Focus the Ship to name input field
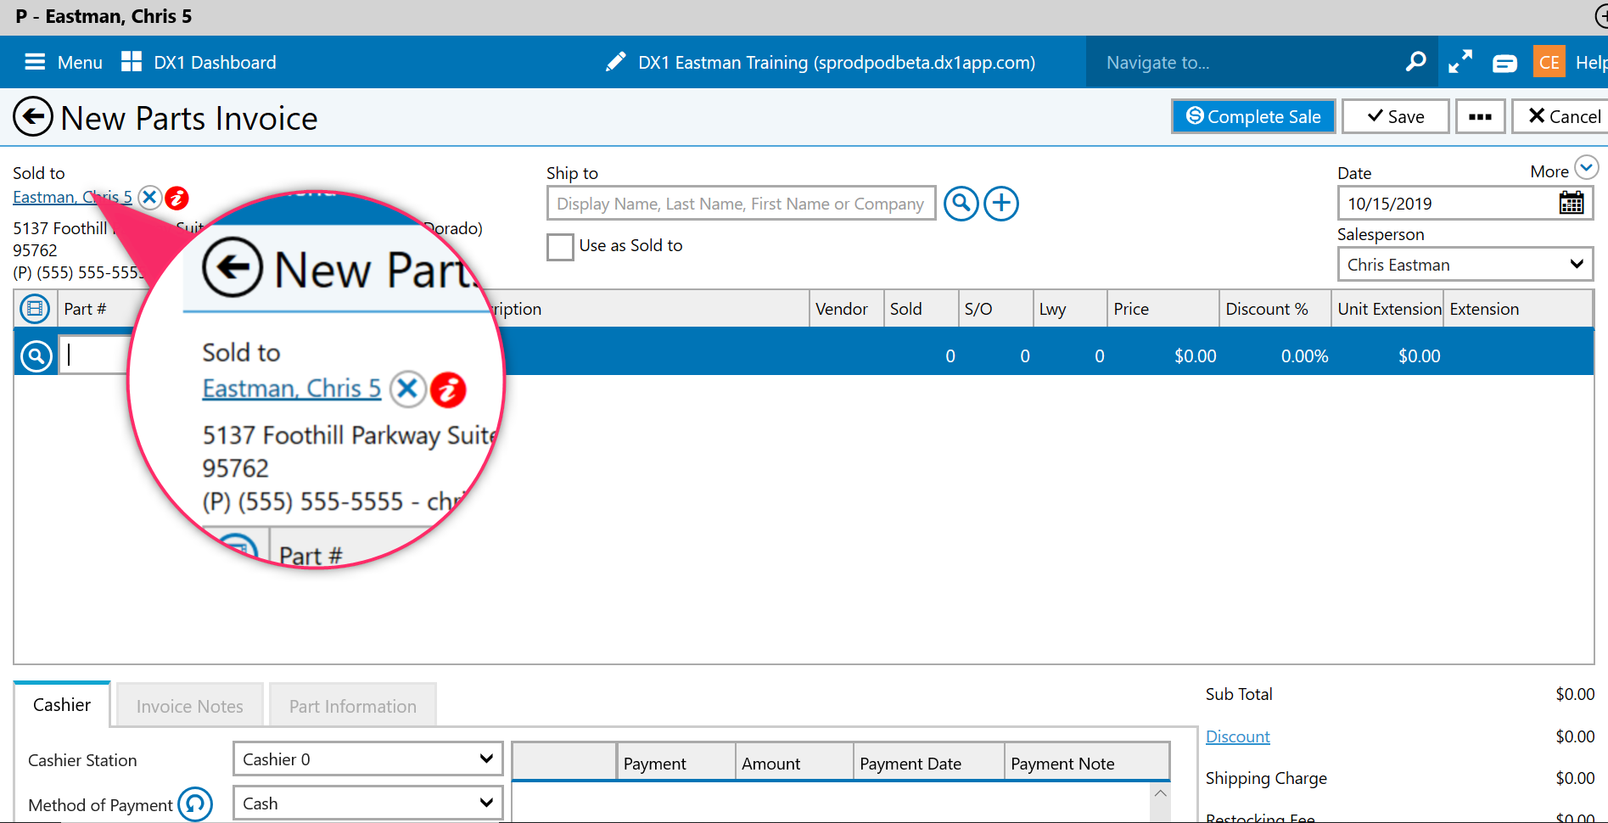The height and width of the screenshot is (823, 1608). coord(741,204)
